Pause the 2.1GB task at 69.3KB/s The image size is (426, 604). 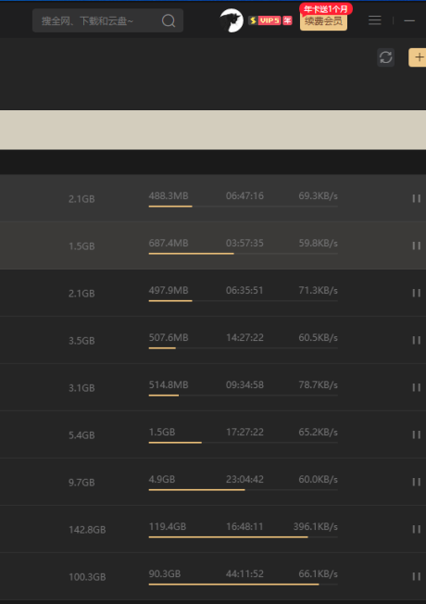417,198
